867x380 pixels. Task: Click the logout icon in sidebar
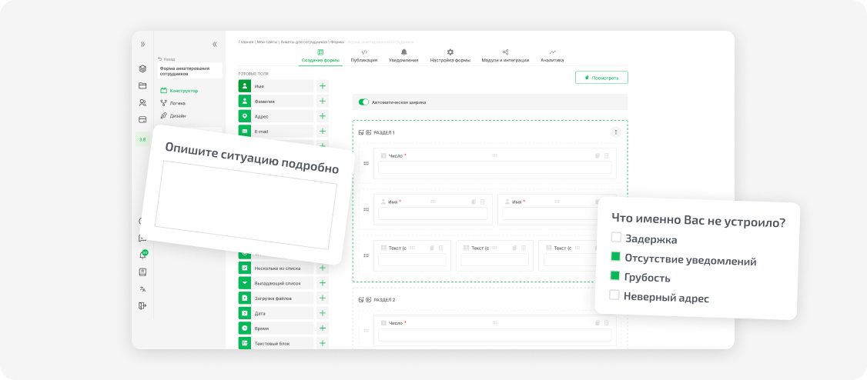tap(142, 306)
